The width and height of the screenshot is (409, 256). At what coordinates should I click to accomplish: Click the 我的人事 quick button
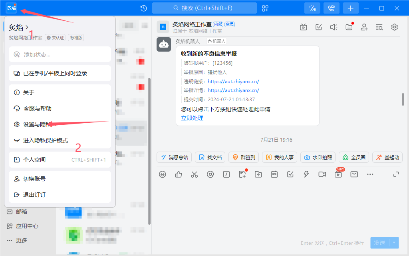pyautogui.click(x=280, y=157)
